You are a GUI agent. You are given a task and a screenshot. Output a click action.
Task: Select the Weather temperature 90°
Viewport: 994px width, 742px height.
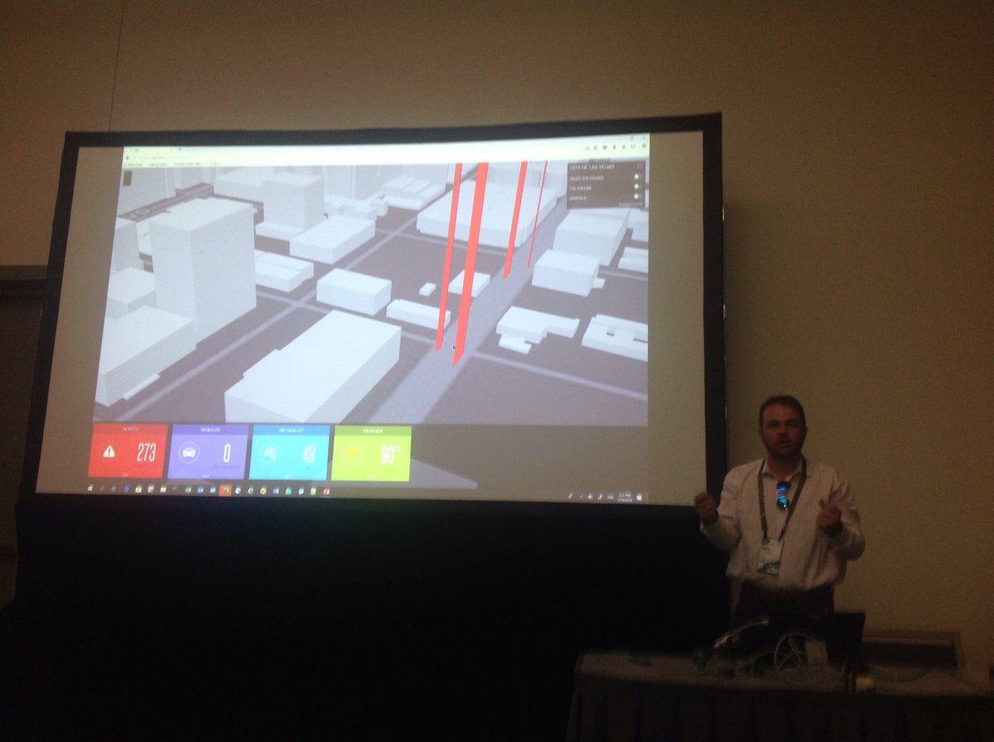(x=390, y=454)
